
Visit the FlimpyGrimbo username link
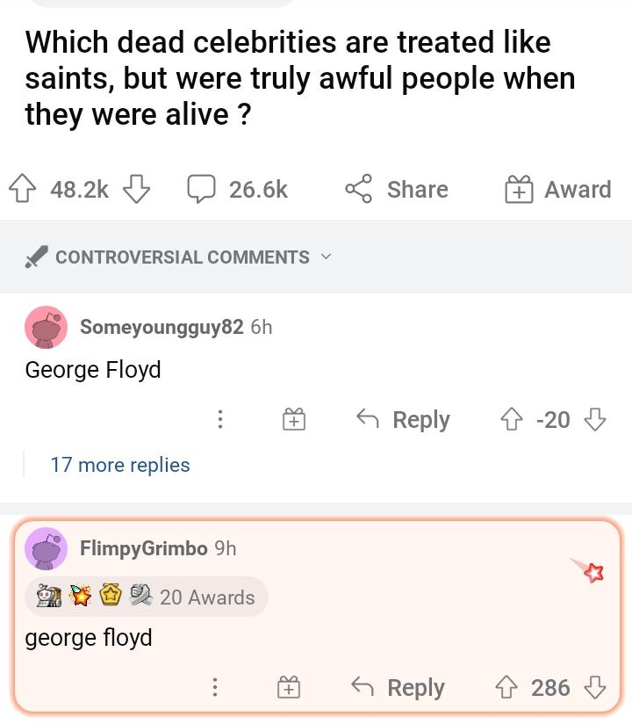pyautogui.click(x=144, y=548)
